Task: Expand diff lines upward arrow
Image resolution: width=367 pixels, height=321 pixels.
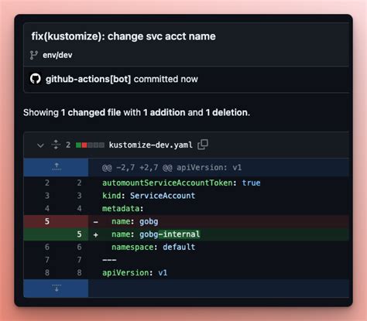Action: click(57, 167)
